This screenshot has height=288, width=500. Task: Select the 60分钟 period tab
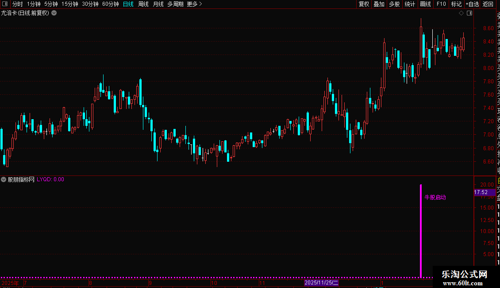tap(111, 4)
